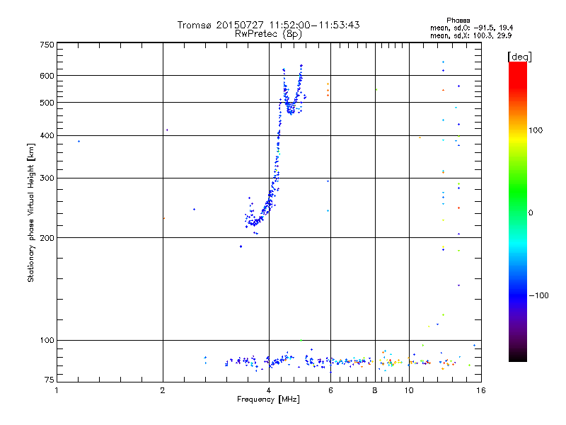
Task: Click the '500' y-axis tick label
Action: (x=47, y=103)
